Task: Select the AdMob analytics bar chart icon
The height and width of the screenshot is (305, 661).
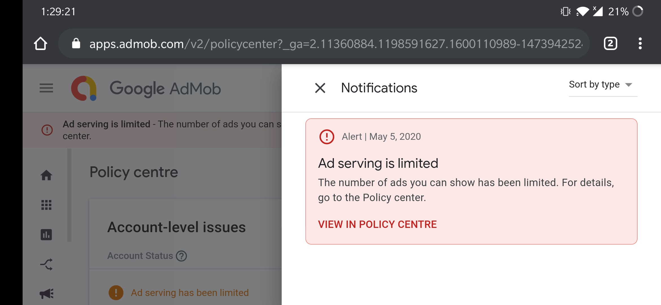Action: pyautogui.click(x=46, y=234)
